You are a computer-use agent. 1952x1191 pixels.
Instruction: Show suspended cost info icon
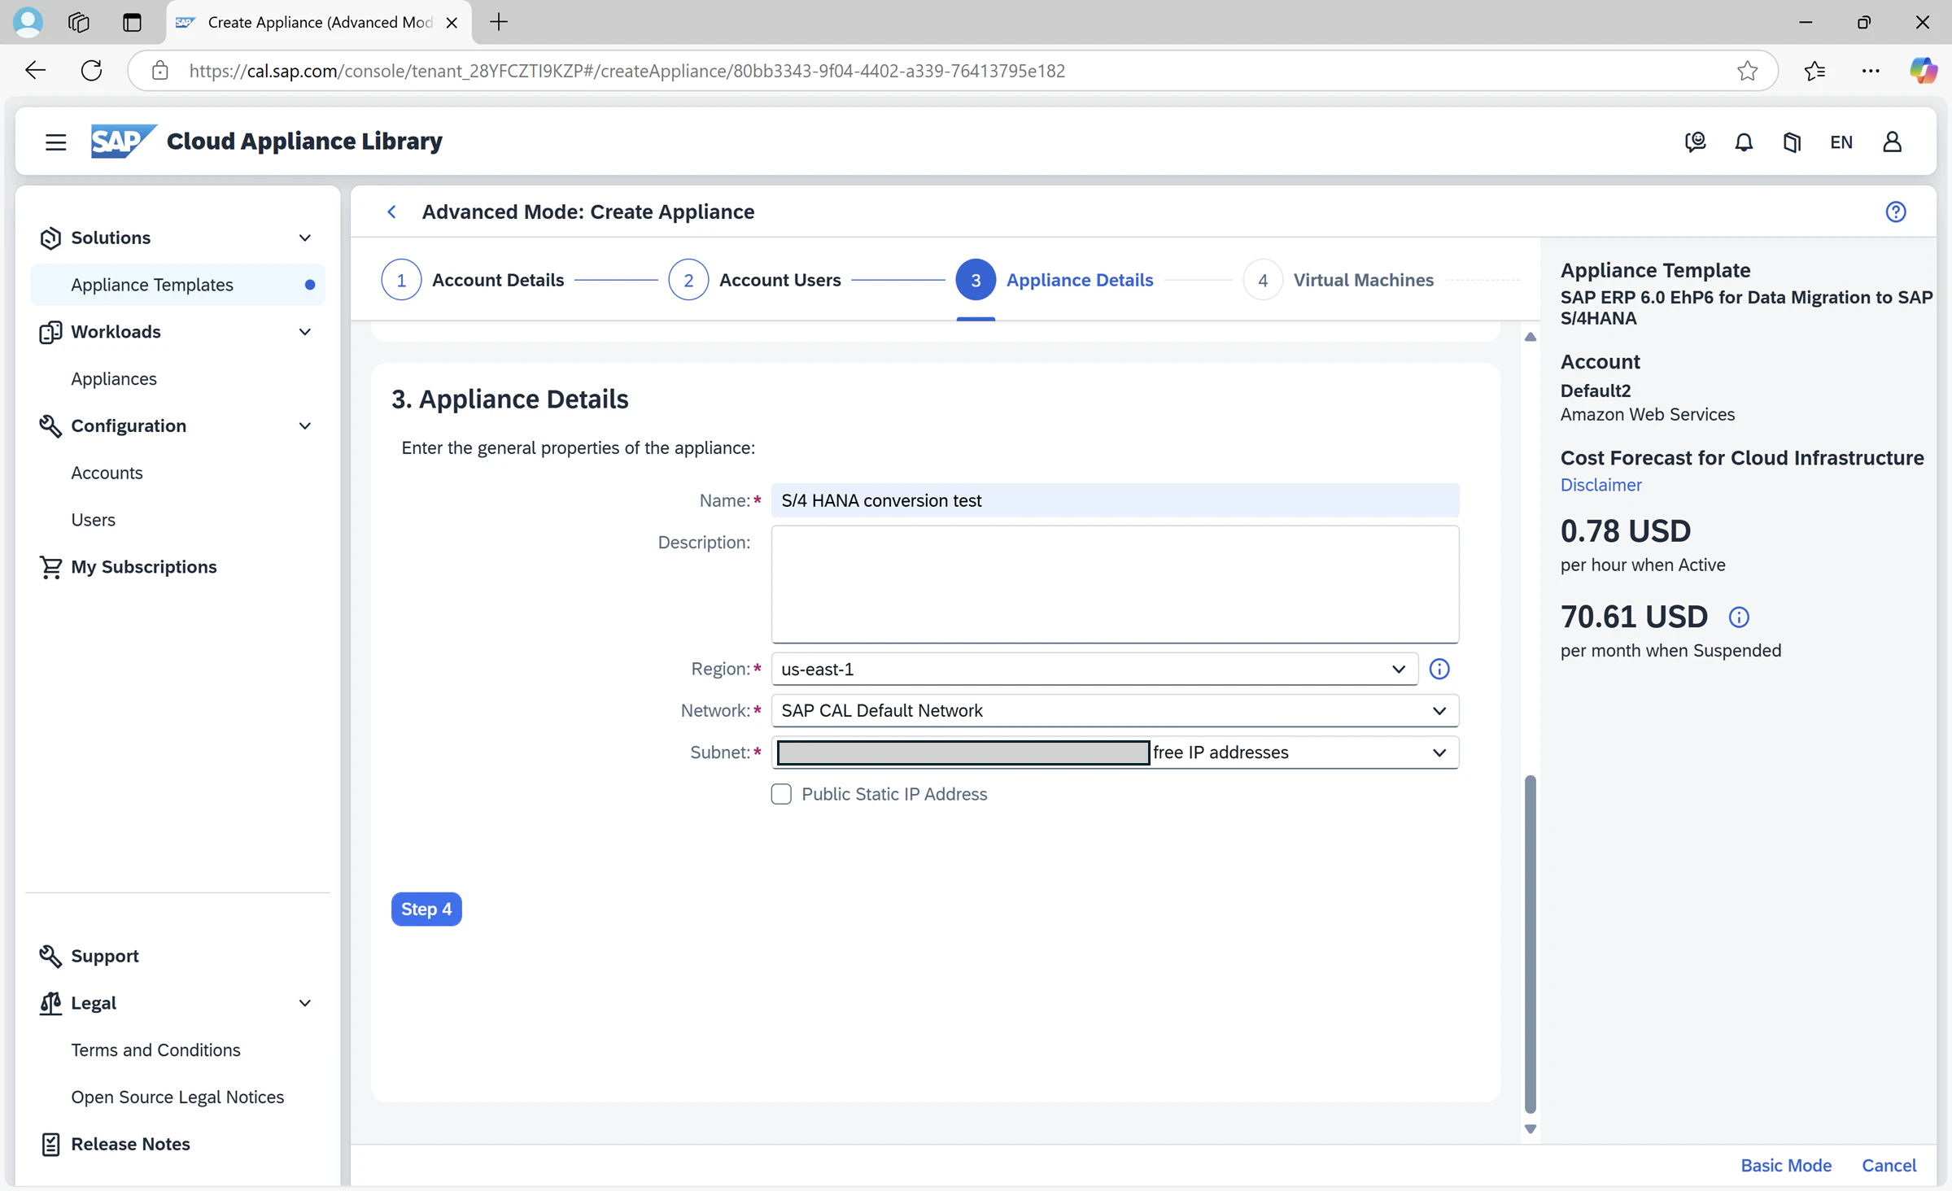1739,617
